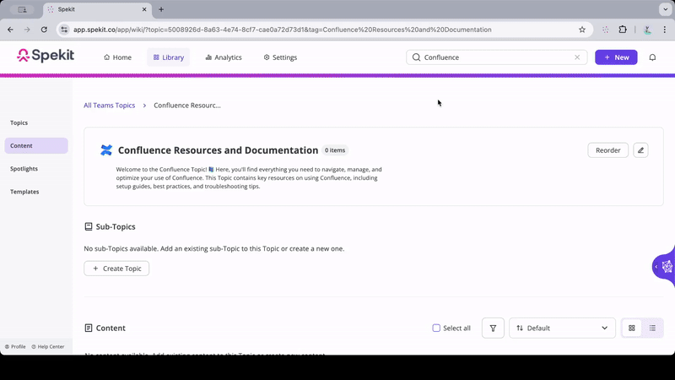Switch to list view

(x=652, y=328)
